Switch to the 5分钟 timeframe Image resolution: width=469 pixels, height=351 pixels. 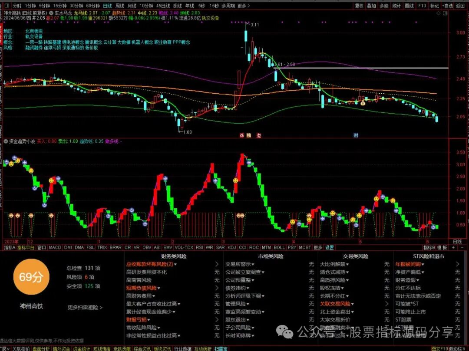click(44, 6)
